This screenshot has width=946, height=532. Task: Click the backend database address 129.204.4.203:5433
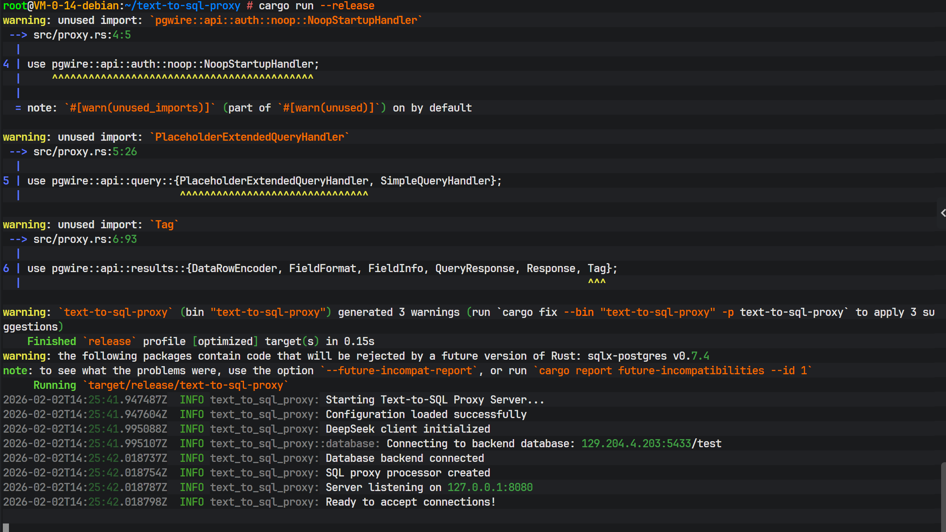coord(636,444)
